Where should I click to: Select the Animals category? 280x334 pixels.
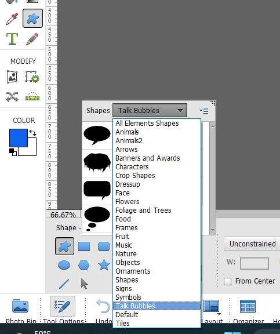point(157,132)
